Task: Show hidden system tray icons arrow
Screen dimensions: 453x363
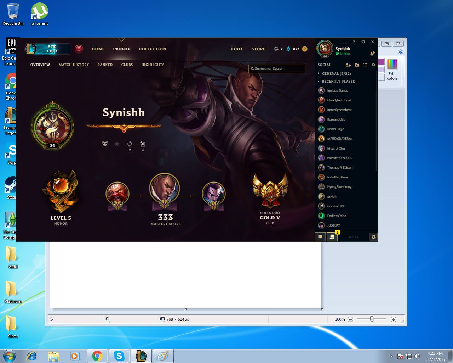Action: [x=391, y=356]
